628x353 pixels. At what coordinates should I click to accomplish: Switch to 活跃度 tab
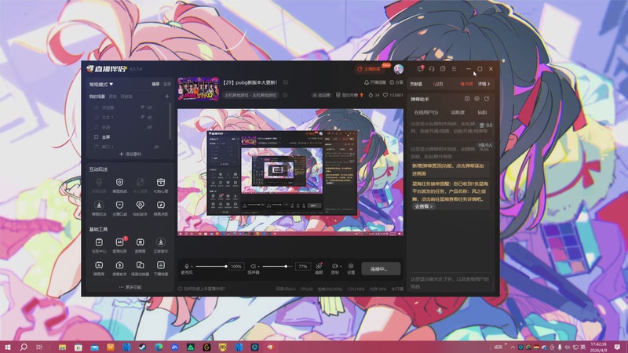458,112
